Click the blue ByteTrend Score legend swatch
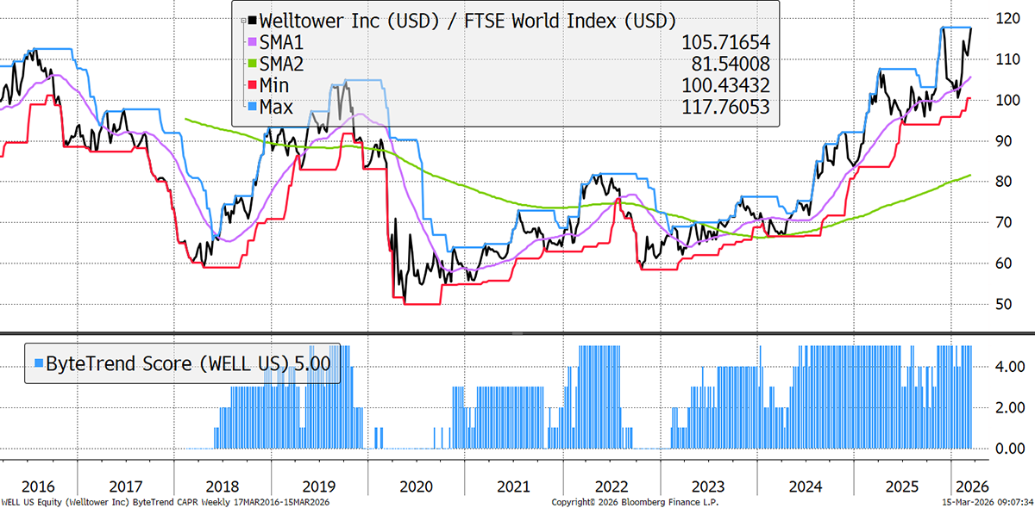 [x=36, y=363]
